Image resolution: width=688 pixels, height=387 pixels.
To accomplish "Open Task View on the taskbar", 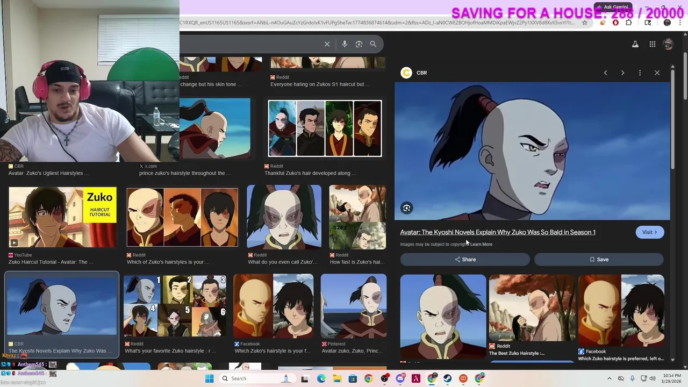I will (x=305, y=378).
